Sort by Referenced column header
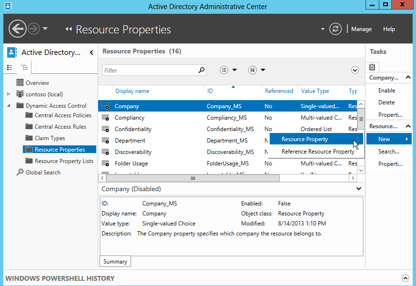 pyautogui.click(x=279, y=91)
